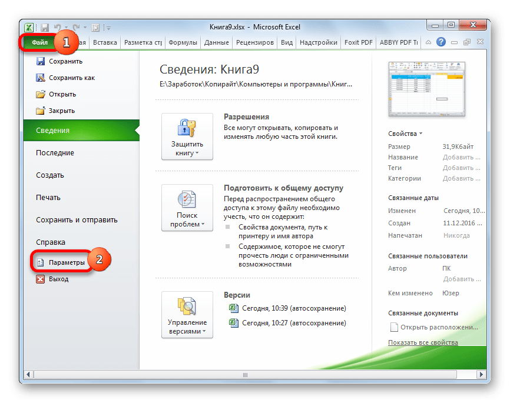This screenshot has width=510, height=403.
Task: Click the blue Help question mark icon
Action: [x=441, y=42]
